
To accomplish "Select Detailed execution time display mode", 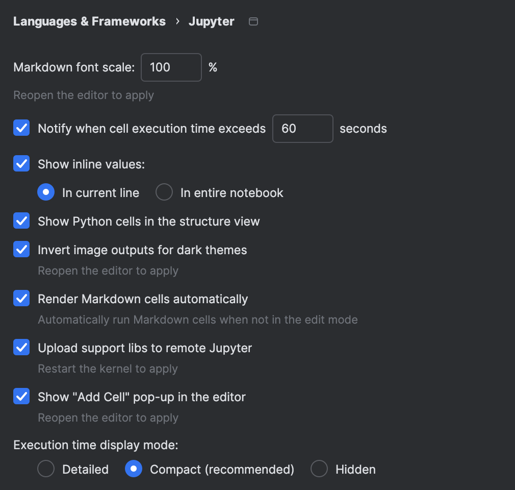I will click(46, 470).
